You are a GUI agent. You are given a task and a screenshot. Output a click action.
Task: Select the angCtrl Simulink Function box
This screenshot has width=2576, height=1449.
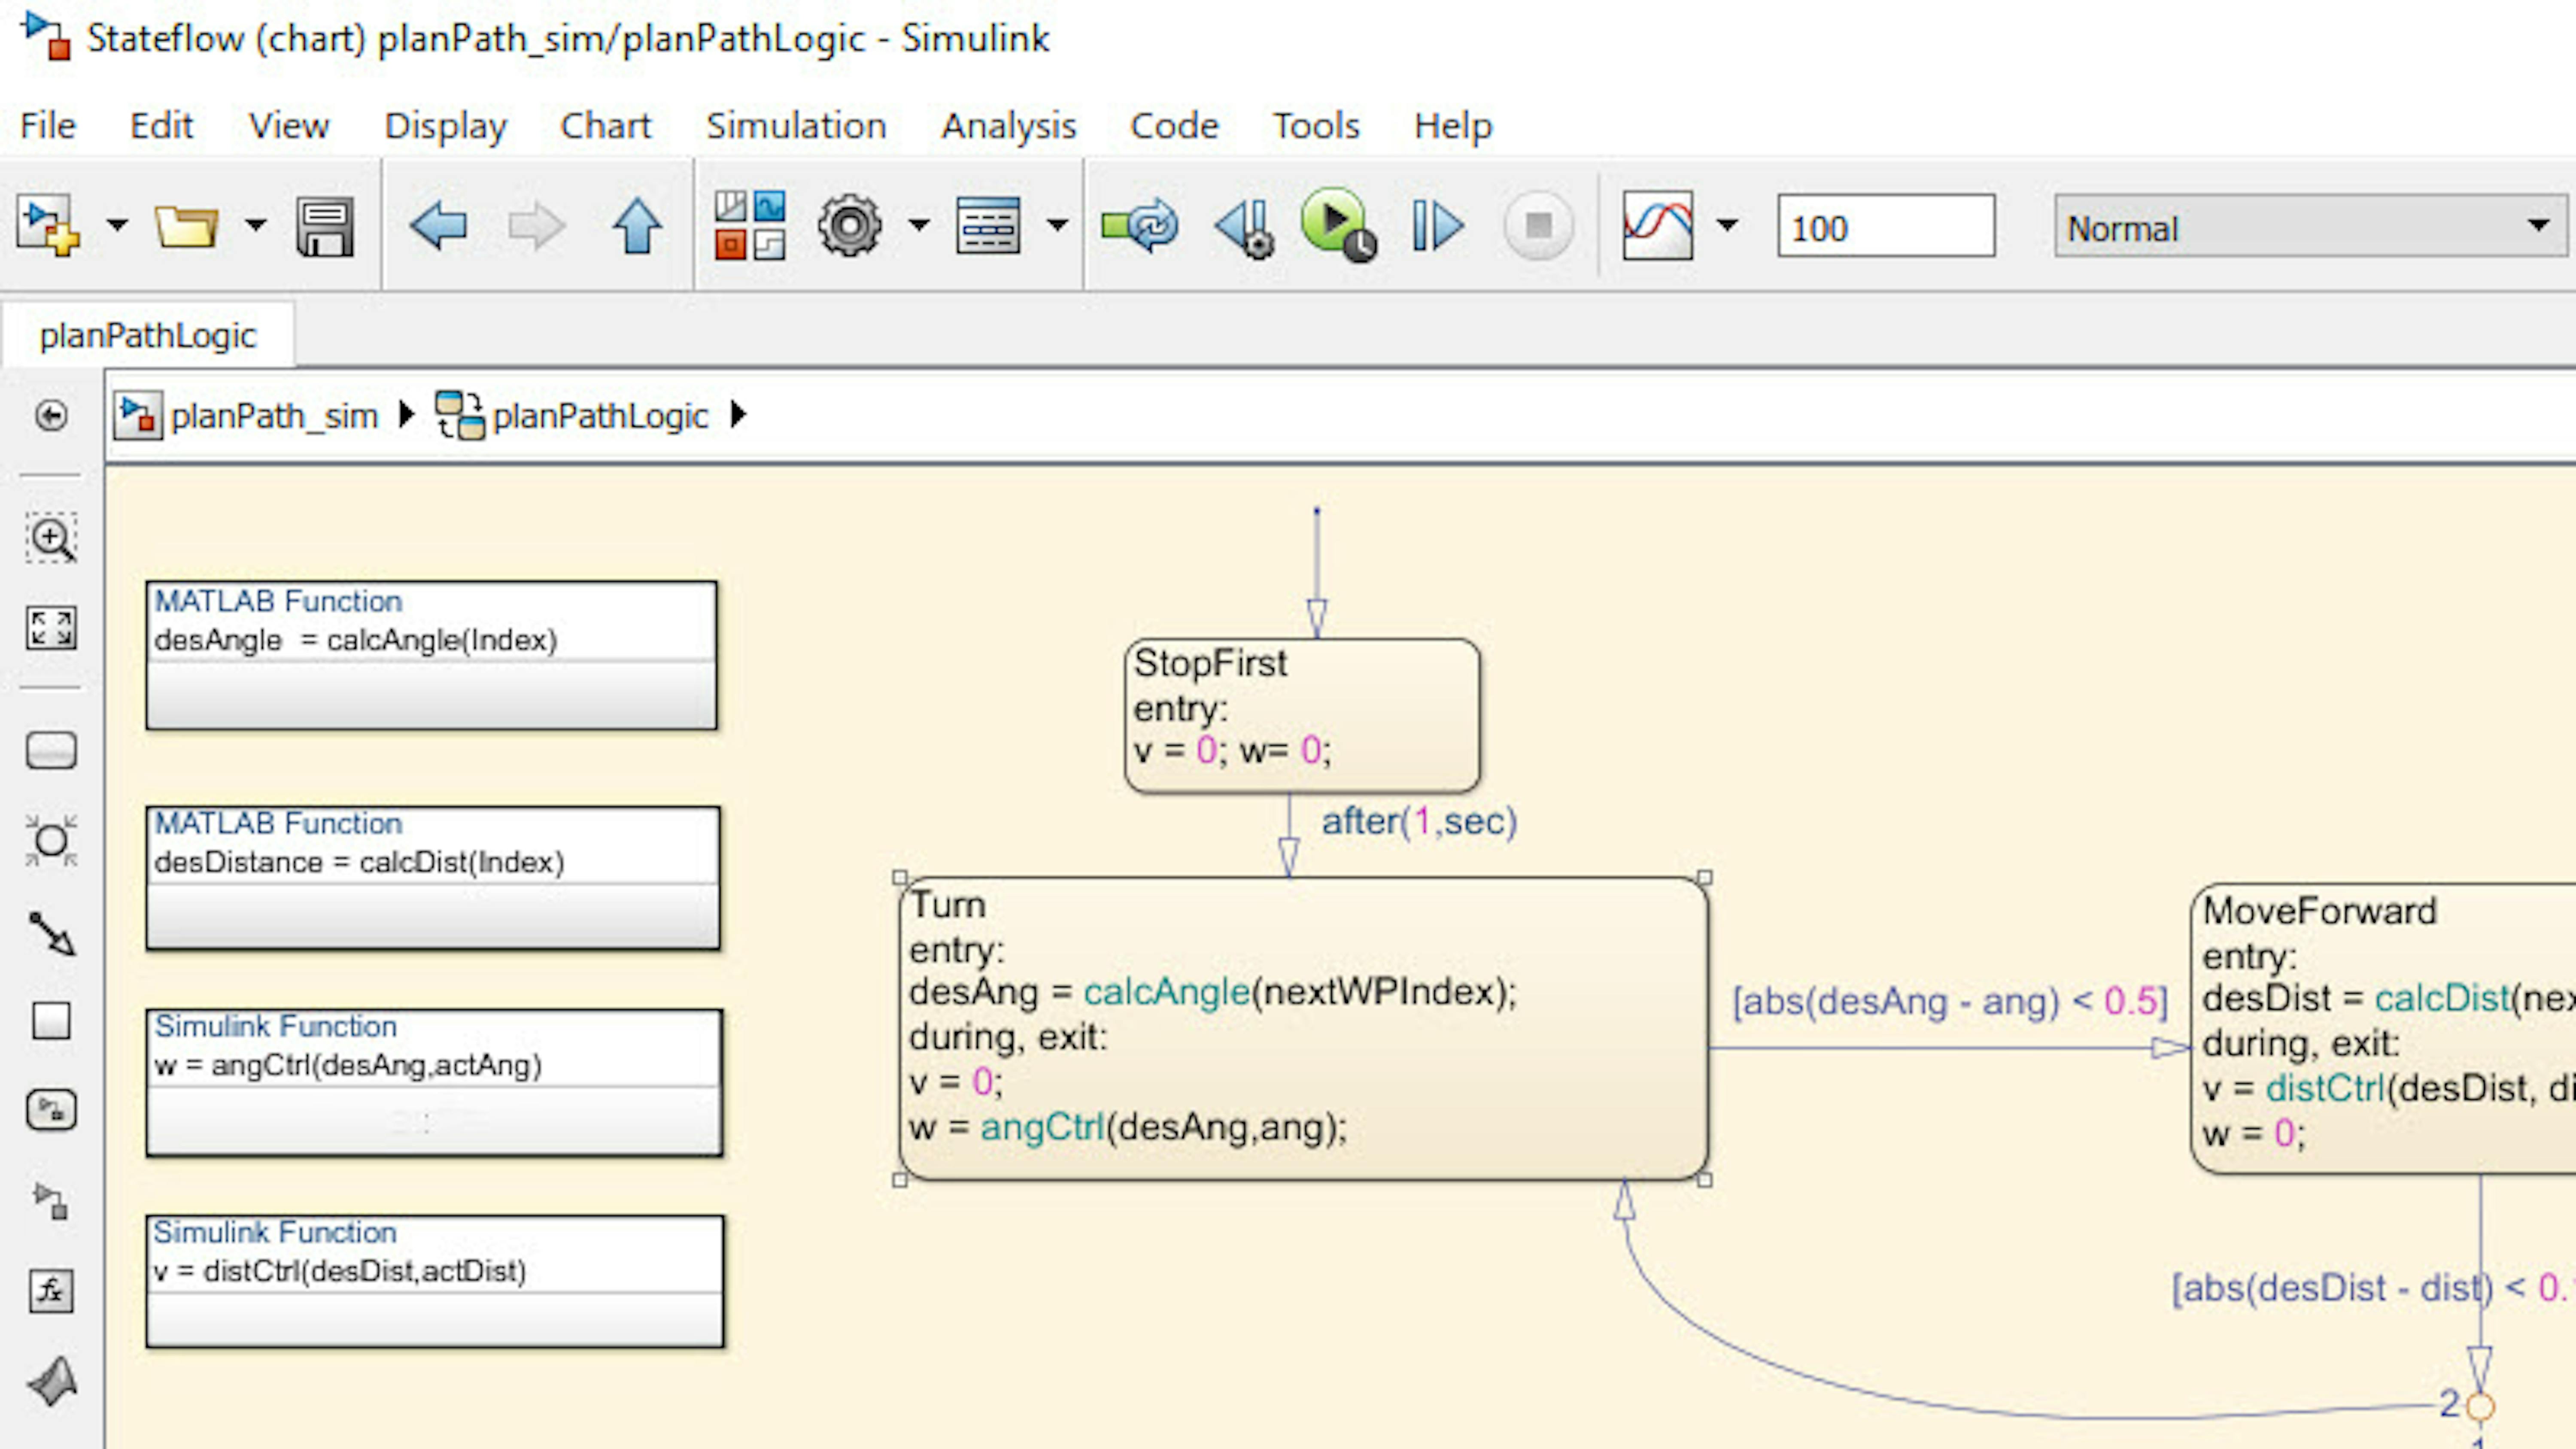(x=434, y=1083)
